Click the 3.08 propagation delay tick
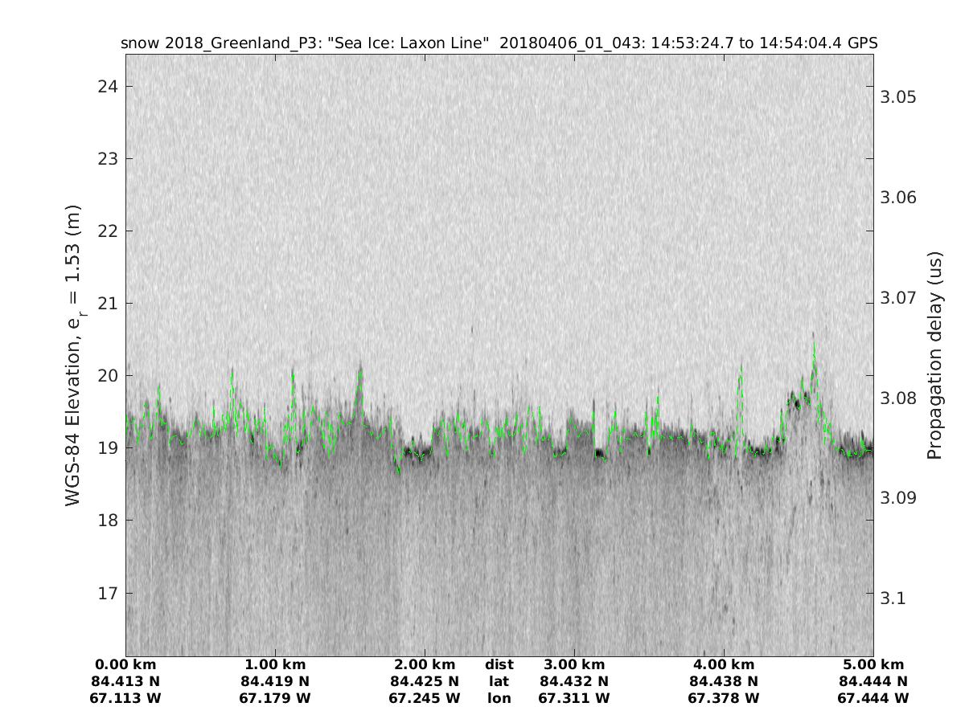The width and height of the screenshot is (965, 723). pos(898,398)
